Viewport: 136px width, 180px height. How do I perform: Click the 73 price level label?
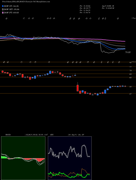130,70
